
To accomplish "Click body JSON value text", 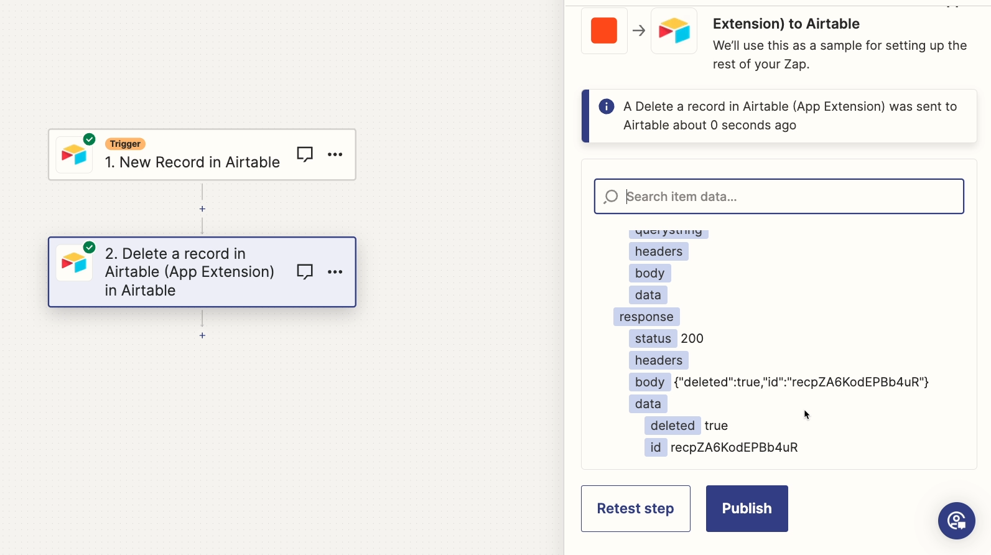I will tap(801, 382).
